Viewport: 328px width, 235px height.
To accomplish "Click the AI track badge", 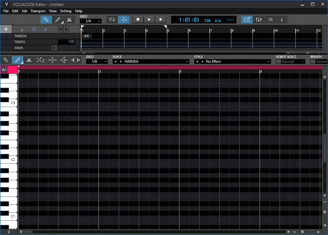I will (4, 70).
